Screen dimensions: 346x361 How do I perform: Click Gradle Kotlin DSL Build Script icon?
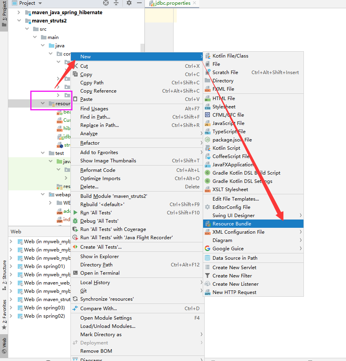pyautogui.click(x=207, y=173)
